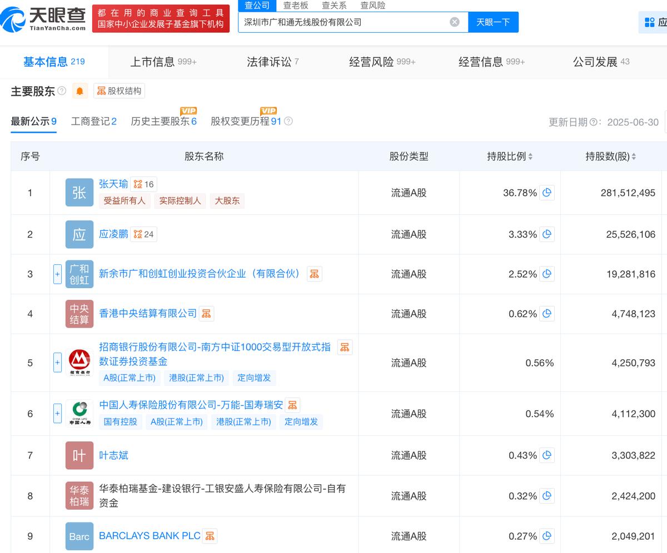This screenshot has height=553, width=667.
Task: Open the 法律诉讼 tab
Action: tap(272, 62)
